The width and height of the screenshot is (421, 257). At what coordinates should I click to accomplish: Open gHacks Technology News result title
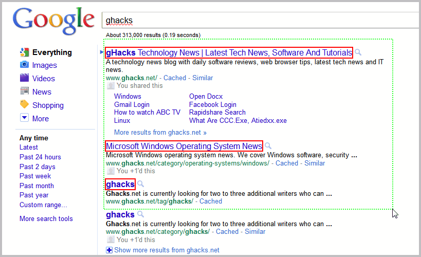229,52
